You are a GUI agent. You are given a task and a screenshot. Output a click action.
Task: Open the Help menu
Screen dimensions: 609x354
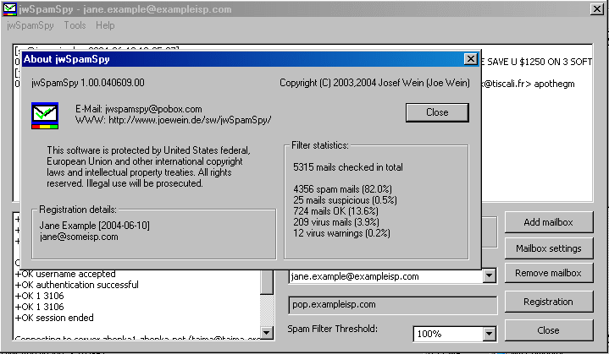click(x=105, y=25)
